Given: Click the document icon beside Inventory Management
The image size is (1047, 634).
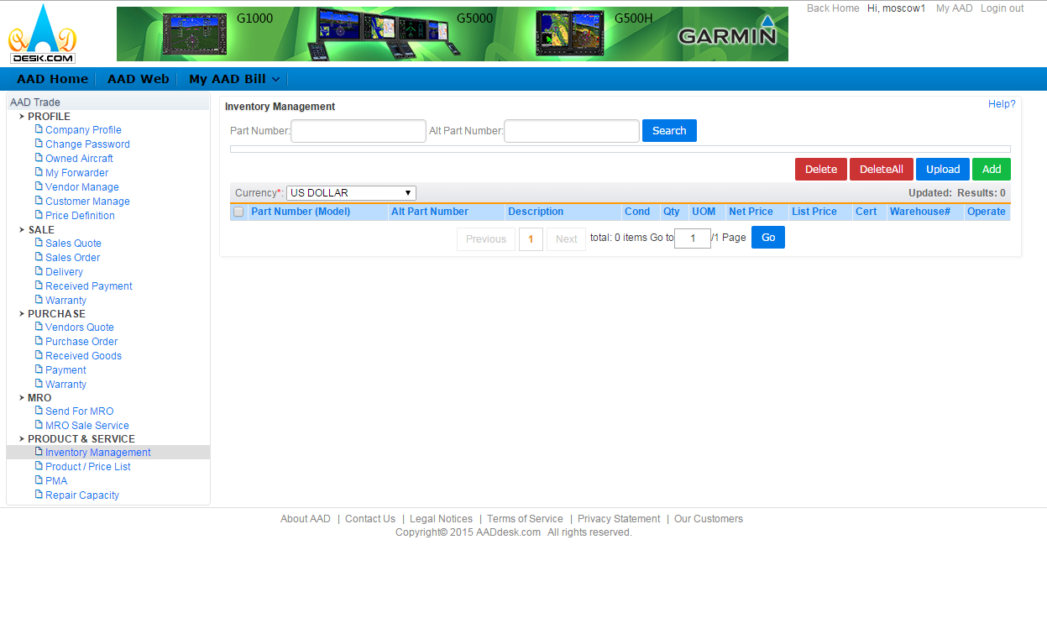Looking at the screenshot, I should click(x=39, y=452).
